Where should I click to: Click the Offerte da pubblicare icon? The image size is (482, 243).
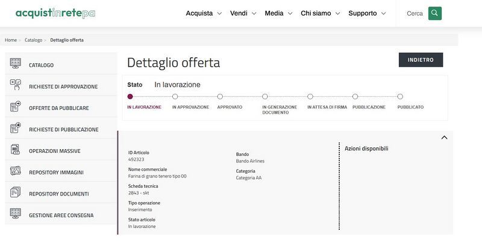[x=16, y=106]
